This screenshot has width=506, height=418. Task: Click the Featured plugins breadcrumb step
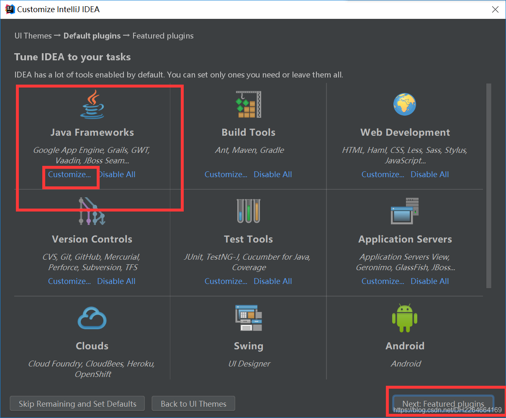[163, 36]
